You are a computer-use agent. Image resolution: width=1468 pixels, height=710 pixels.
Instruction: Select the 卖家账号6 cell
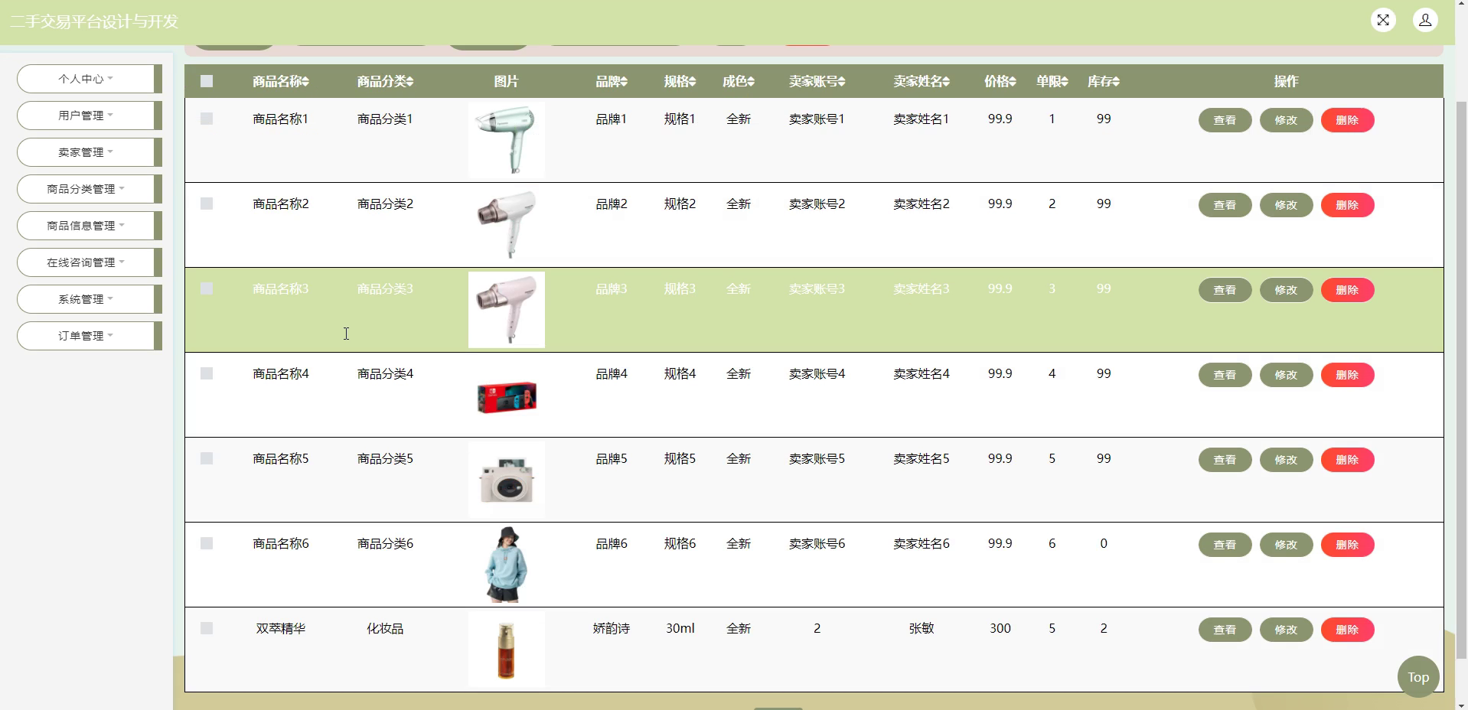817,543
